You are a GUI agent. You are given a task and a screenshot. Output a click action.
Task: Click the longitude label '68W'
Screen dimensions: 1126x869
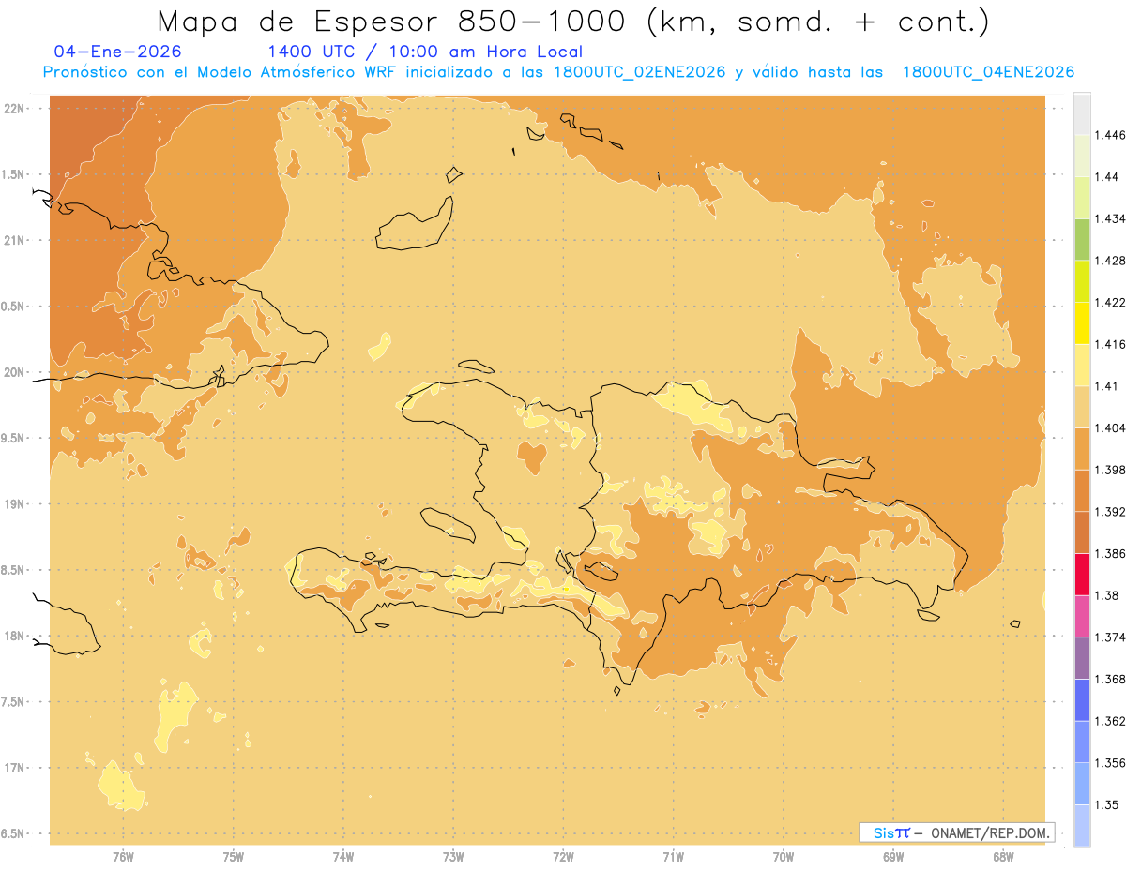[x=1003, y=857]
